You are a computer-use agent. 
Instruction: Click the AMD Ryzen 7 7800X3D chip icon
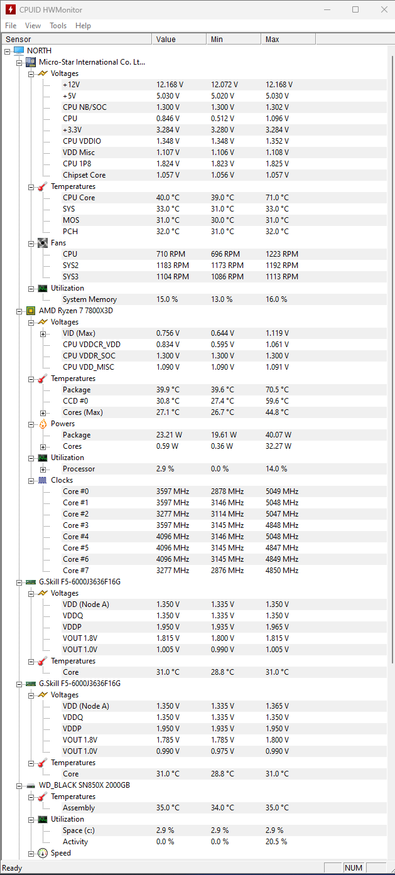pyautogui.click(x=31, y=311)
